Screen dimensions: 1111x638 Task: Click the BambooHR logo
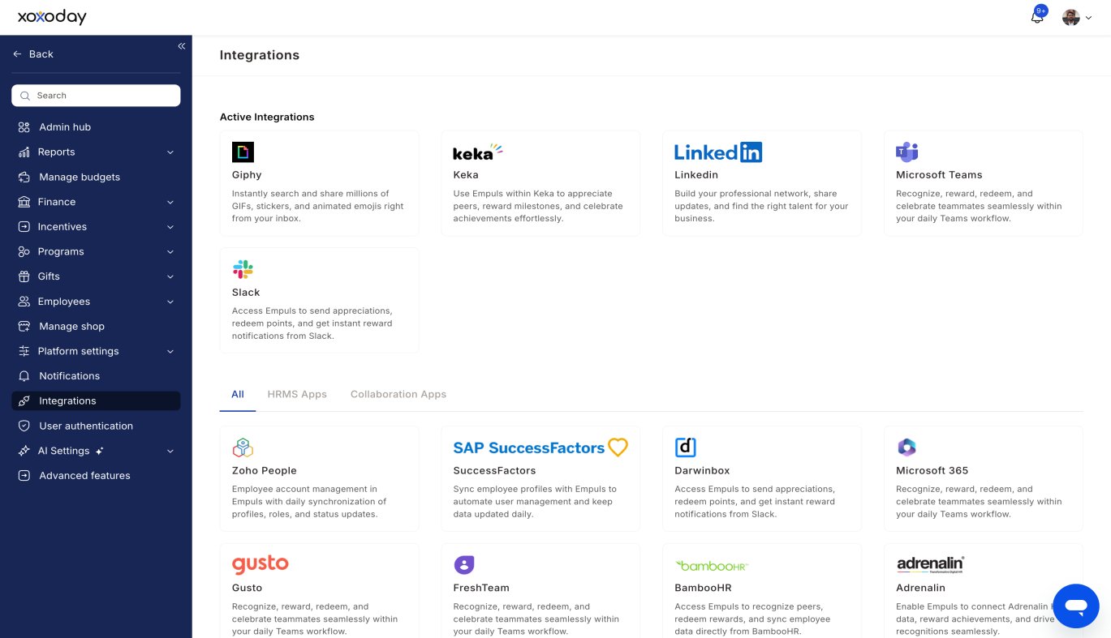pyautogui.click(x=712, y=565)
